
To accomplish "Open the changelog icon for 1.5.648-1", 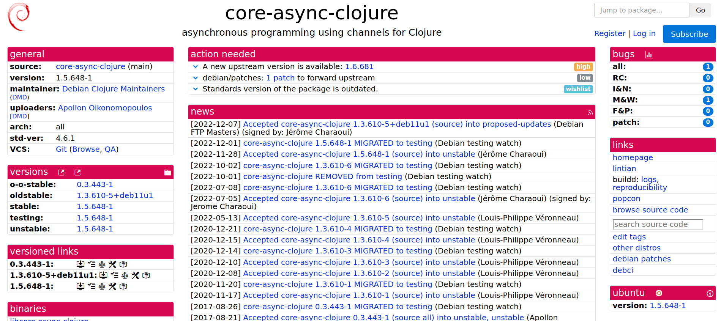I will (x=92, y=286).
